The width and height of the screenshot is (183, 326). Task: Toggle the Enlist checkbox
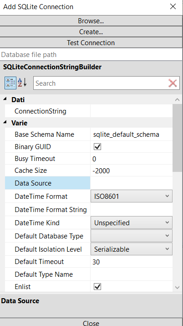click(x=97, y=287)
